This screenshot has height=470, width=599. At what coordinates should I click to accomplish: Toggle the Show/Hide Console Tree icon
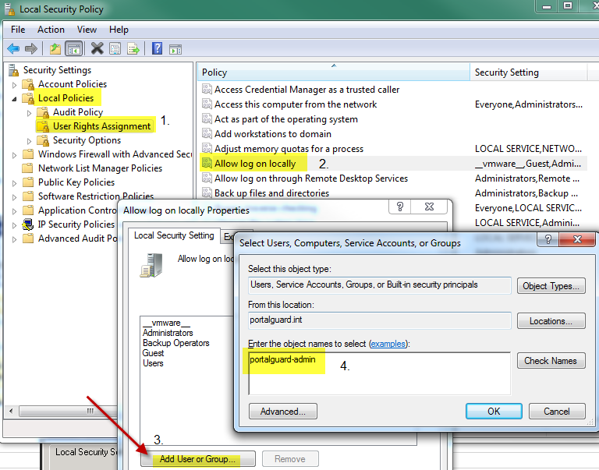pyautogui.click(x=74, y=49)
